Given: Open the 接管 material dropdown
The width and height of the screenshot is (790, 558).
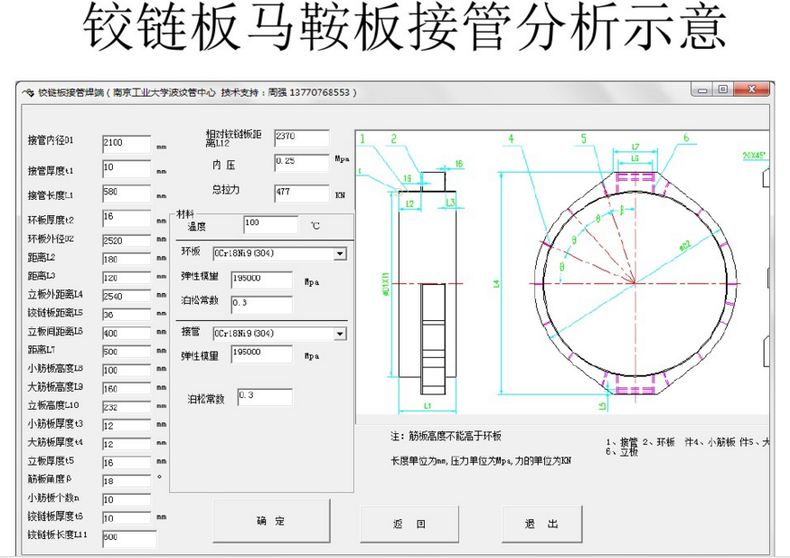Looking at the screenshot, I should pyautogui.click(x=340, y=334).
